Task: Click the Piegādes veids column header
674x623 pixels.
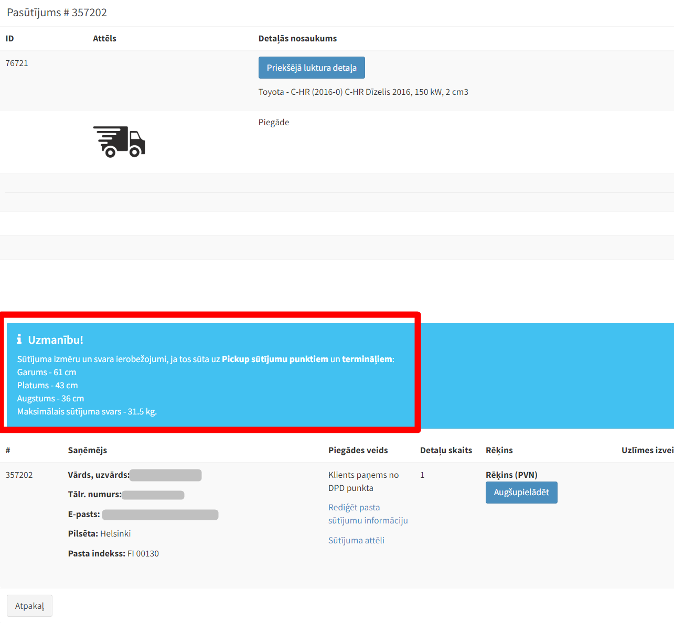Action: pyautogui.click(x=358, y=450)
